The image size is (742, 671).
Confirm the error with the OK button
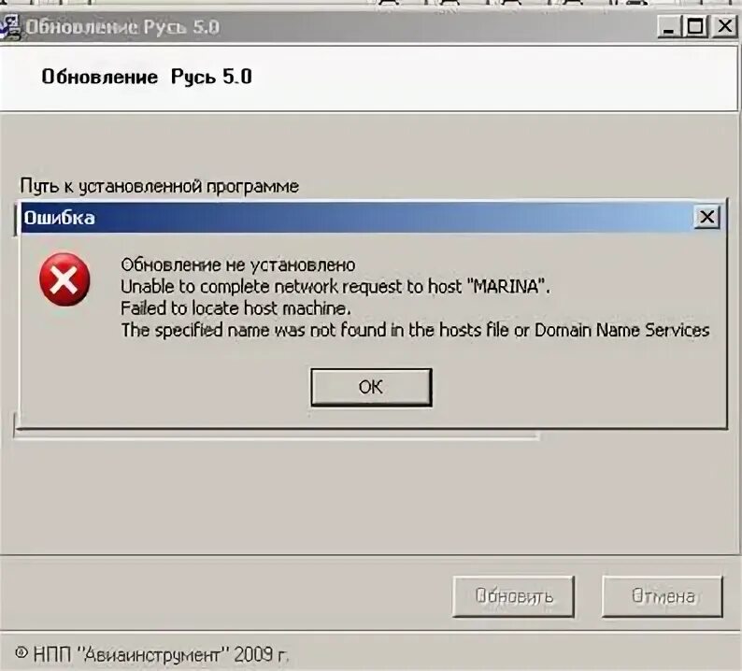371,387
